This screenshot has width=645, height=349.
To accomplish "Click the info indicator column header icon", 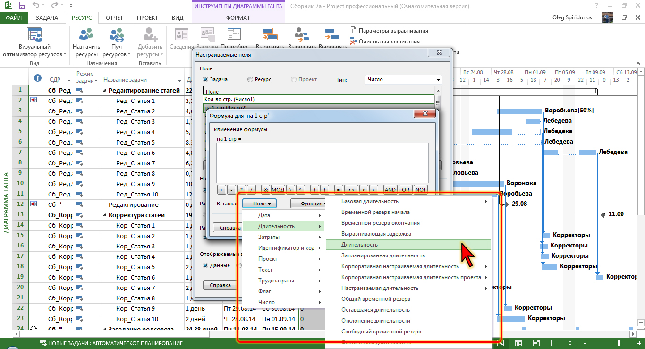I will point(38,78).
